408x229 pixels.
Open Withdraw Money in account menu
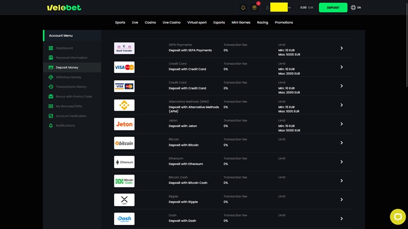point(68,77)
